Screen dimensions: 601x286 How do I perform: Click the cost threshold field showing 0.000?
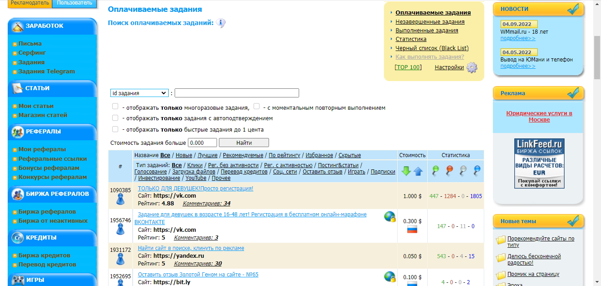[202, 143]
